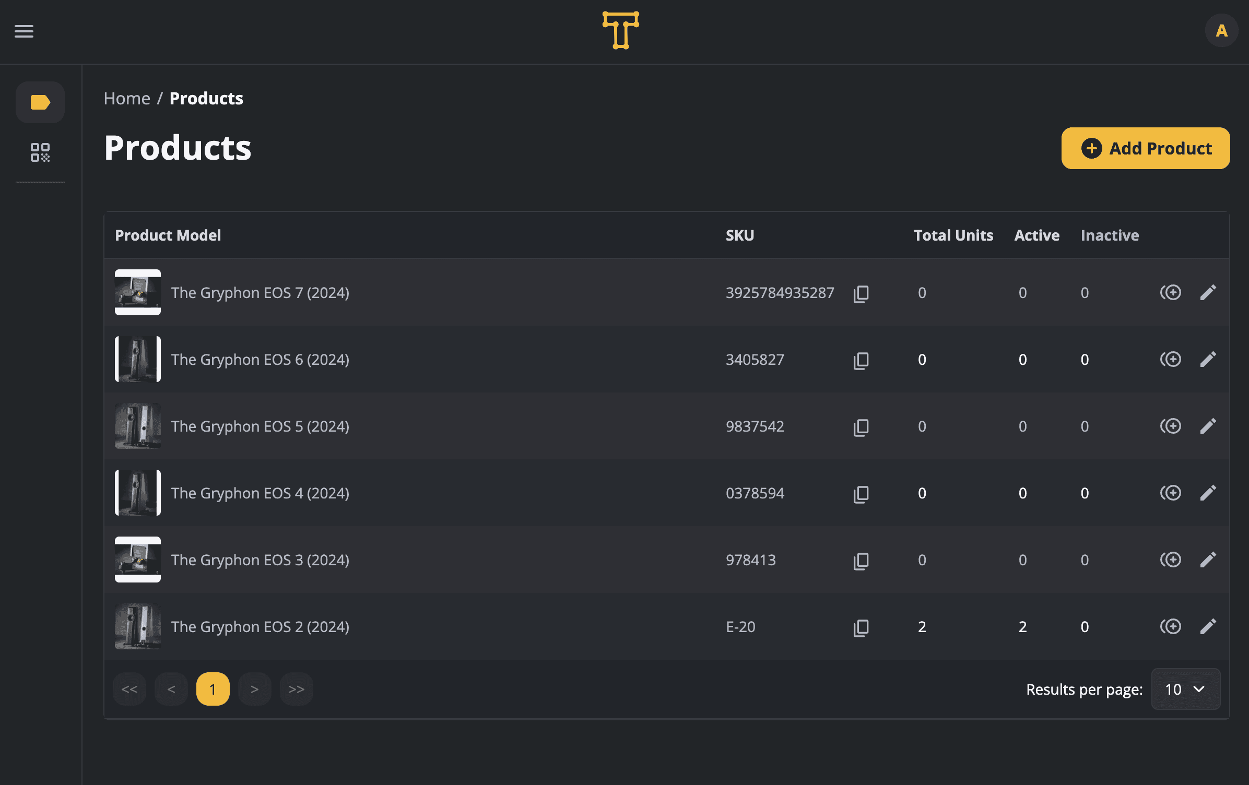The image size is (1249, 785).
Task: Jump to the first page of results
Action: tap(129, 689)
